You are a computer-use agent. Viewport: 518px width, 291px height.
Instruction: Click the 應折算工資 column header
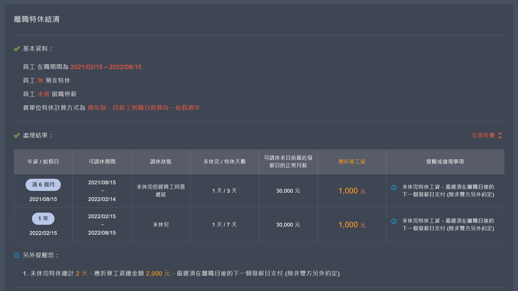pyautogui.click(x=352, y=162)
